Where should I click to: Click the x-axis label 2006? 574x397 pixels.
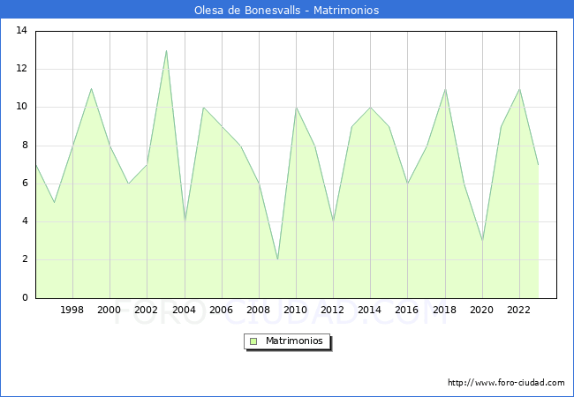(x=221, y=310)
